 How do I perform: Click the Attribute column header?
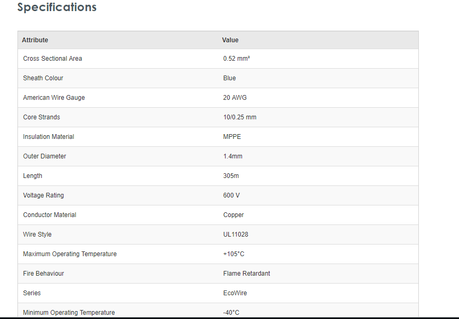(x=35, y=40)
